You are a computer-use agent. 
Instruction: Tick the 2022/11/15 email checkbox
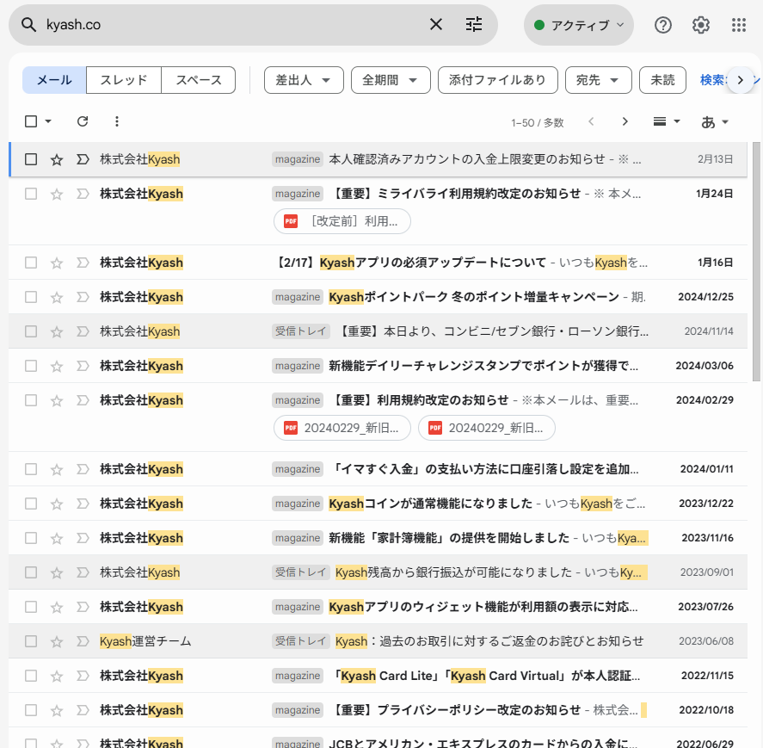click(31, 676)
